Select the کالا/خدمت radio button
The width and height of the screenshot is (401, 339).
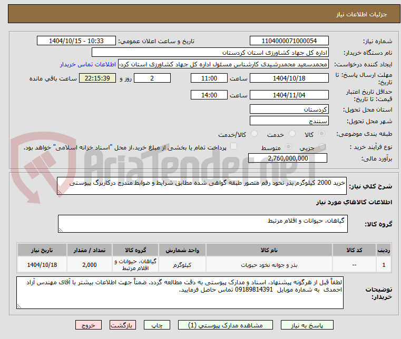pos(254,134)
